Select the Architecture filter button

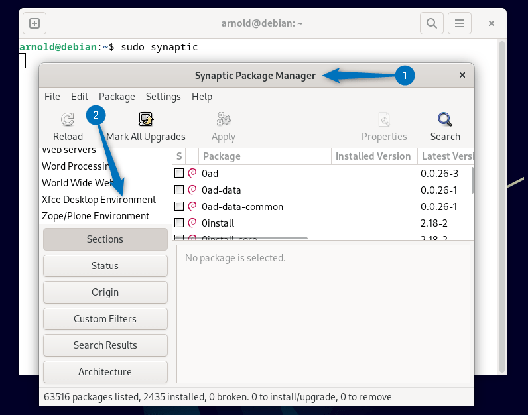coord(105,372)
